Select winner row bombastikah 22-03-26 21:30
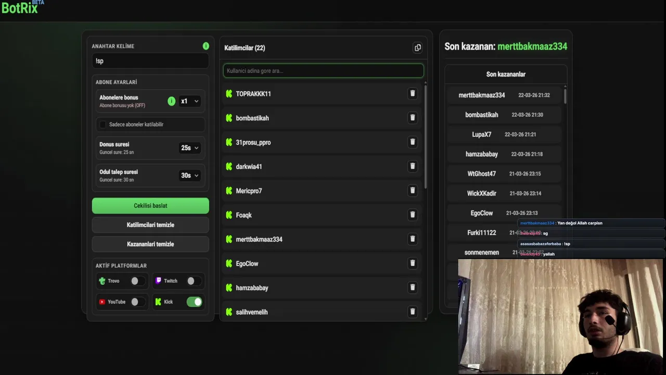666x375 pixels. (x=504, y=115)
